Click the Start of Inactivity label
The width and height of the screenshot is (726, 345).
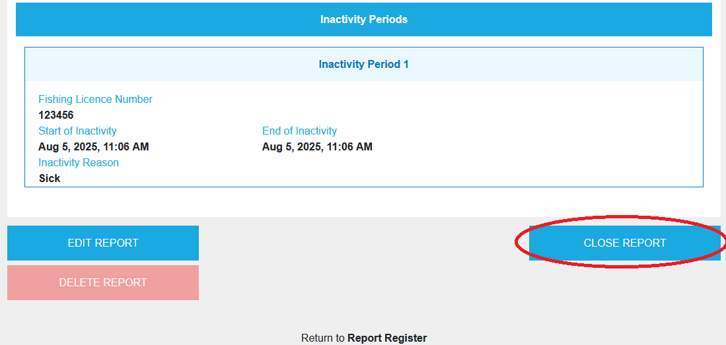pos(77,131)
